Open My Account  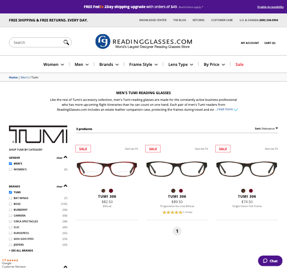250,43
